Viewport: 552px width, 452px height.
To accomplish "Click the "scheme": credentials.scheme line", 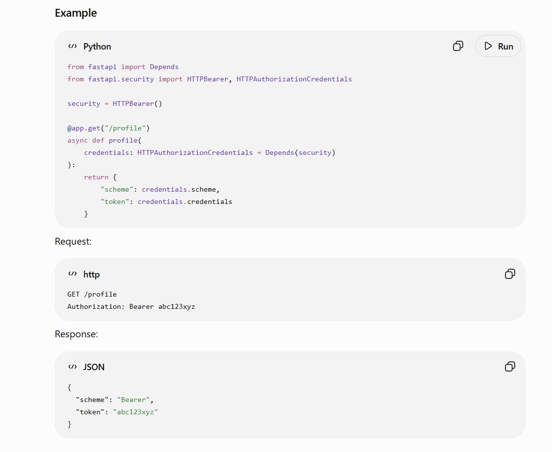I will tap(160, 189).
